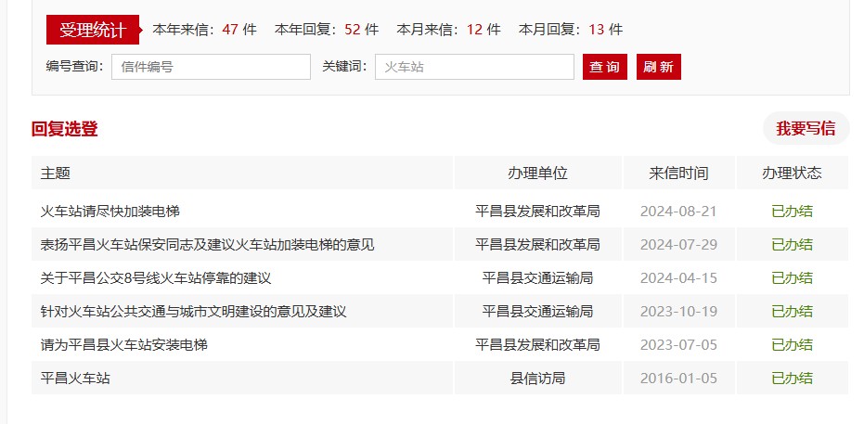This screenshot has height=424, width=864.
Task: Click 已办结 status in the 2023-07-05 row
Action: point(792,345)
